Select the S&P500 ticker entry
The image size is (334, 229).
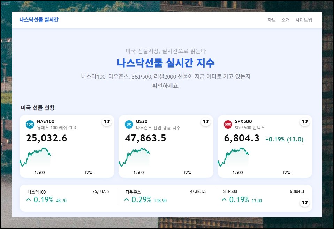click(264, 196)
